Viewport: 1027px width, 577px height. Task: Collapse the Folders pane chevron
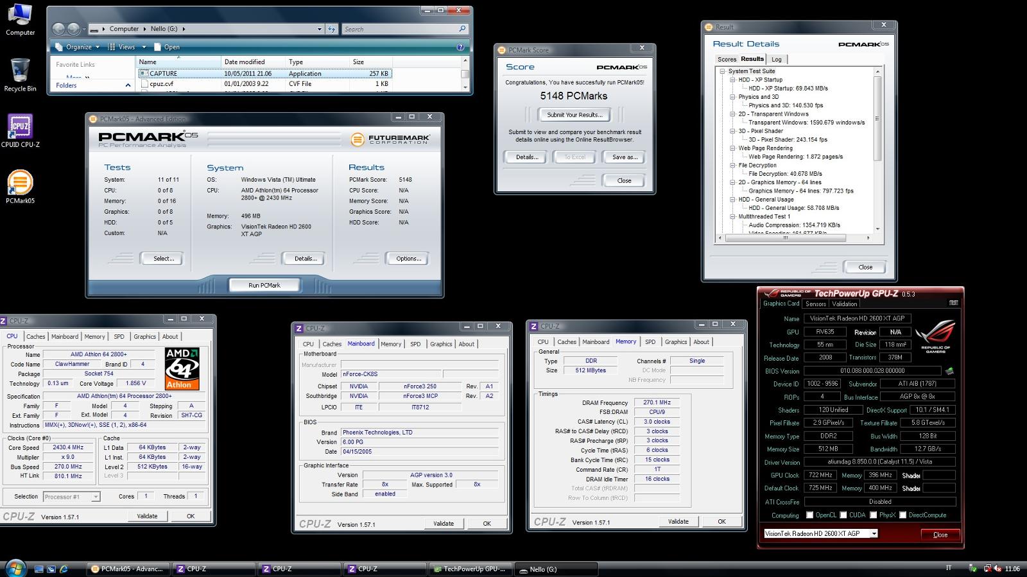pos(127,85)
